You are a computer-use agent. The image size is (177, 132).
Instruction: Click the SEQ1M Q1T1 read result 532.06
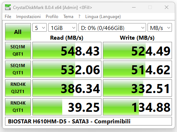point(67,69)
